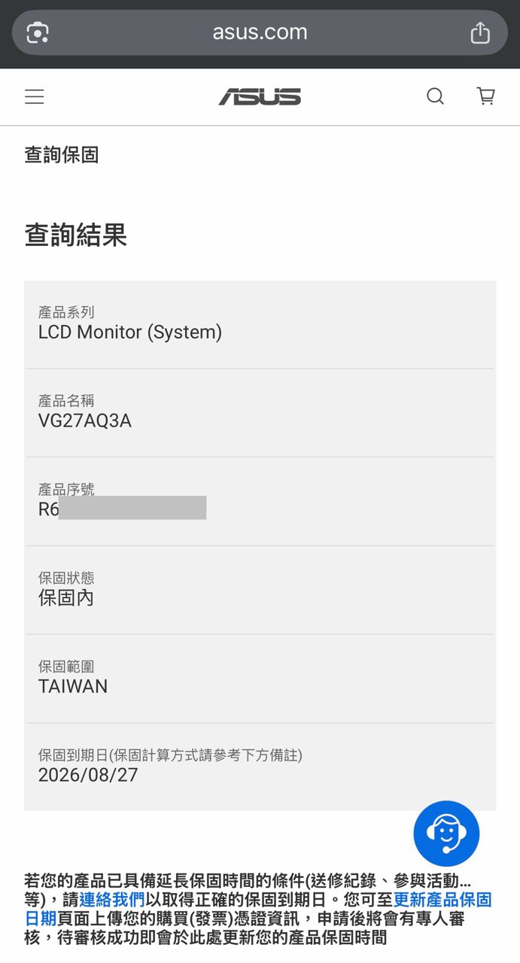Tap the camera scan icon in address bar
This screenshot has height=963, width=520.
[x=38, y=33]
